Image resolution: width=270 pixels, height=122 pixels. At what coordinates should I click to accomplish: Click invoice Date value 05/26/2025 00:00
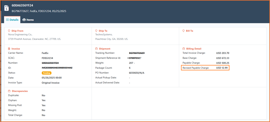(52, 78)
